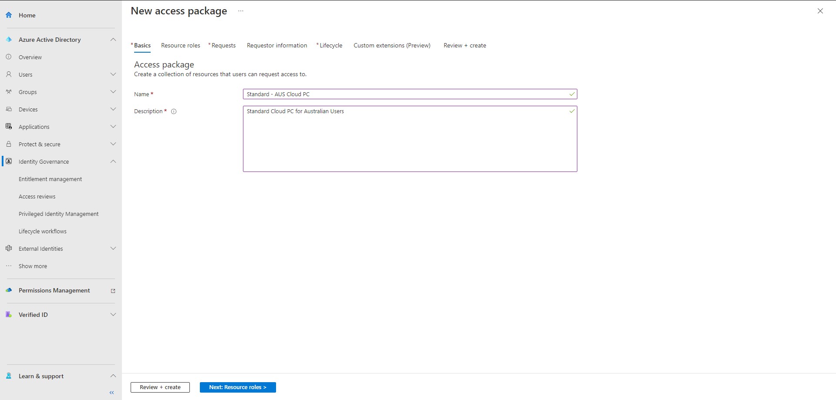Click Next: Resource roles
The width and height of the screenshot is (836, 400).
click(237, 387)
